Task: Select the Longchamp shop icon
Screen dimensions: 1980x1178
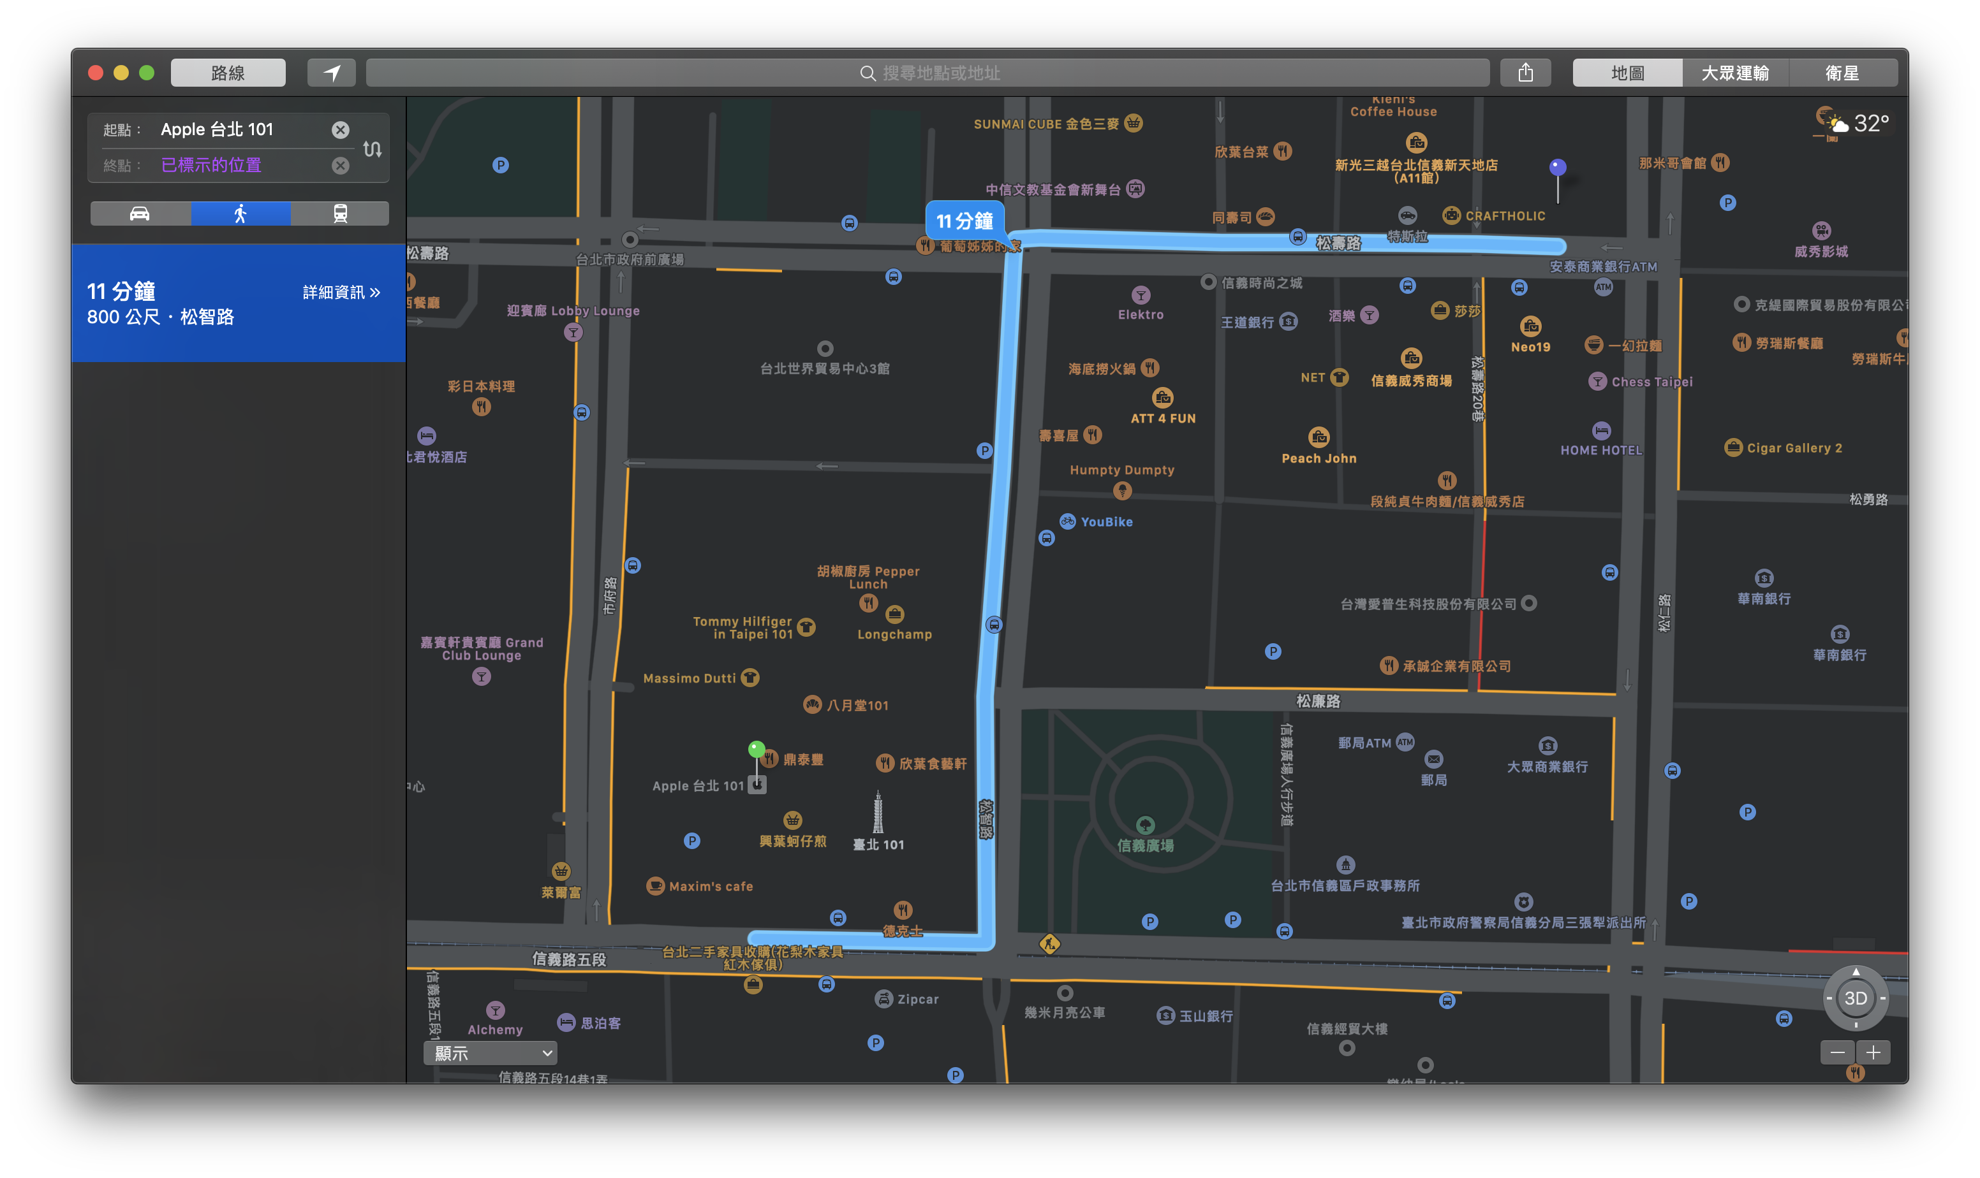Action: (x=894, y=614)
